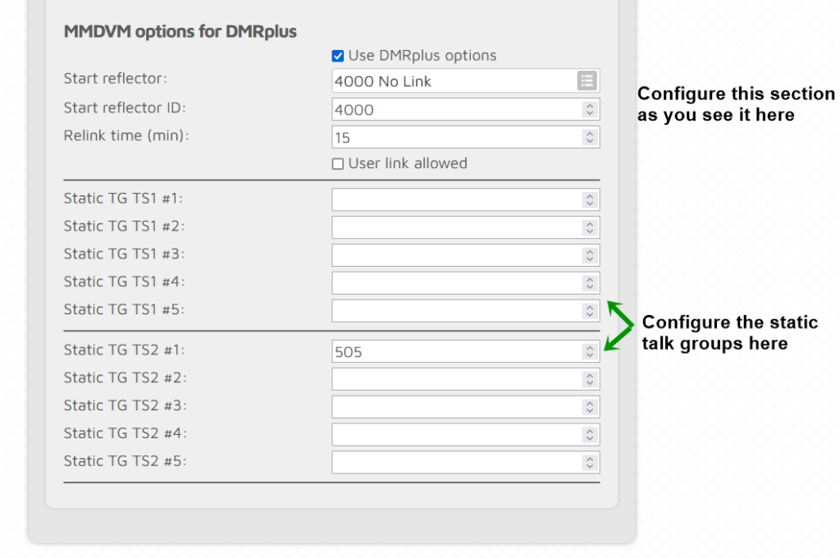Select the Static TG TS2 #3 input field
This screenshot has height=558, width=840.
click(x=451, y=406)
